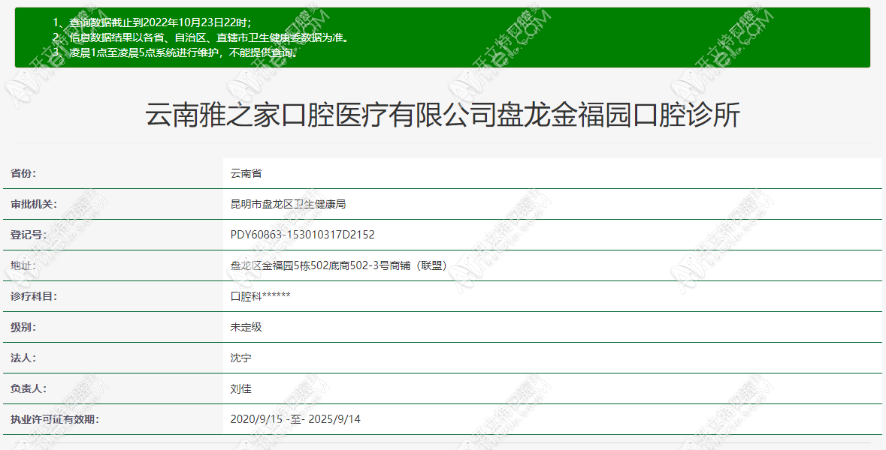Click the maintenance notice 凌晨1点至凌晨5点系统进行维护
This screenshot has width=886, height=450.
[176, 53]
